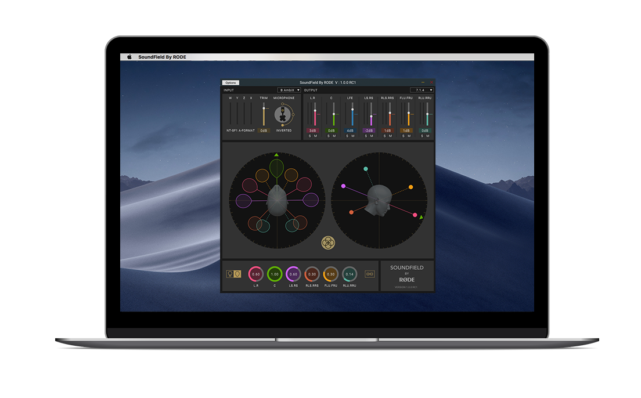The image size is (641, 398).
Task: Click the C directivity knob showing 1.00
Action: coord(275,274)
